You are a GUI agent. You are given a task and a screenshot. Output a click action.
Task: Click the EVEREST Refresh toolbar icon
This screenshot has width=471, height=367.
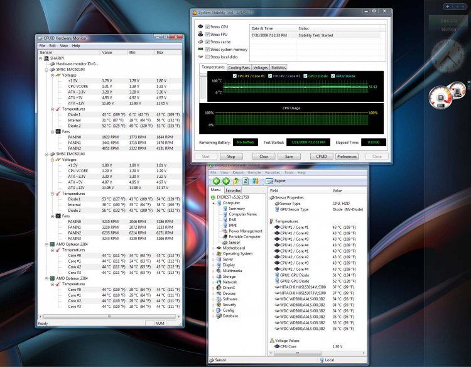point(246,181)
